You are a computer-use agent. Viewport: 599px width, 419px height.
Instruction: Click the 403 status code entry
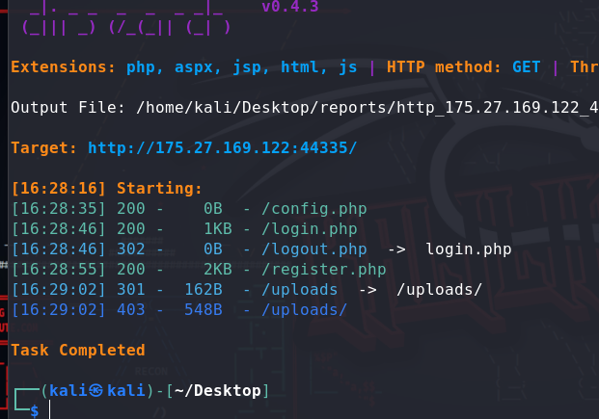click(x=130, y=309)
